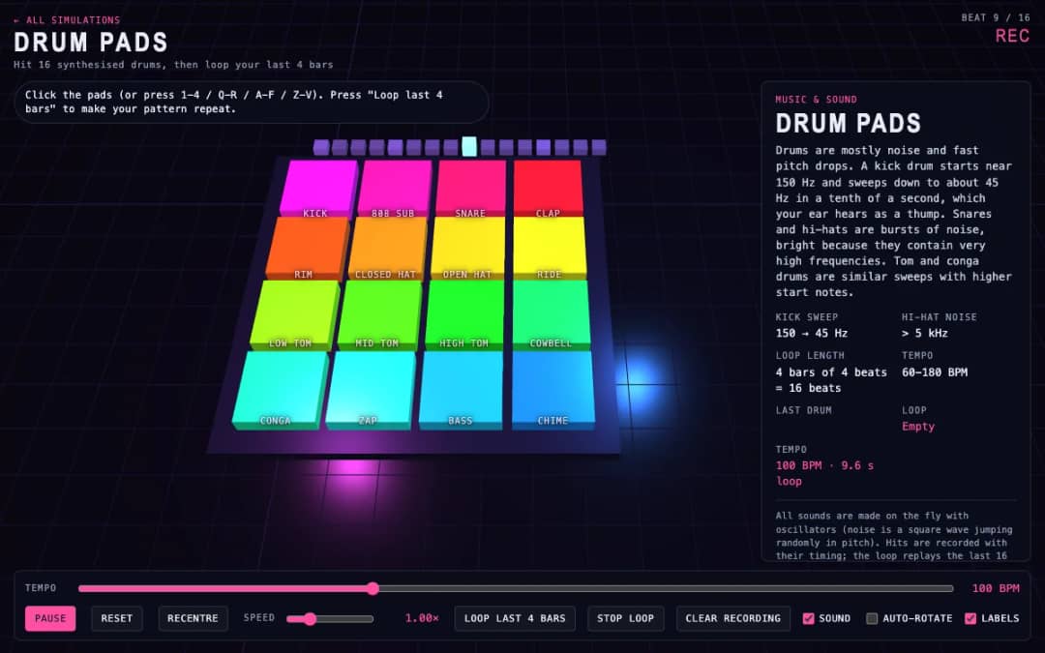Click the 100 BPM tempo value
1045x653 pixels.
pos(996,588)
